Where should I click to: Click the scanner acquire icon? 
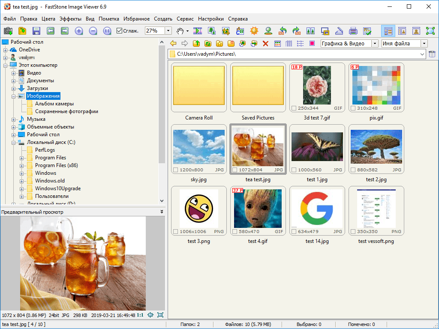[339, 31]
